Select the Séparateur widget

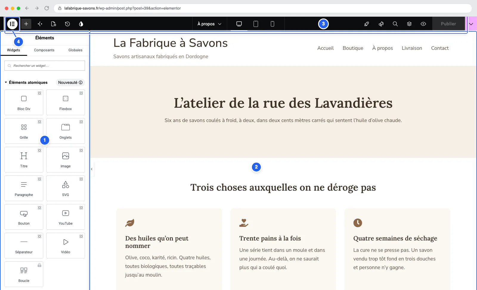coord(24,246)
